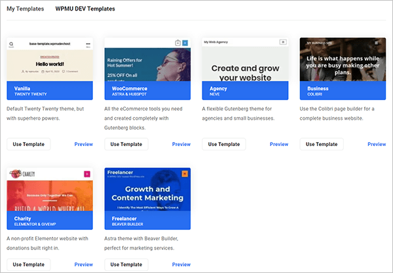
Task: Click Use Template for Freelancer
Action: (126, 264)
